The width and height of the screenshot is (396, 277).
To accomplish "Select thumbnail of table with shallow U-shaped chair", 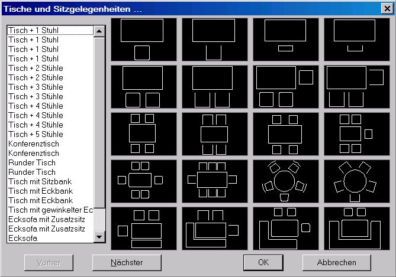I will coord(357,40).
